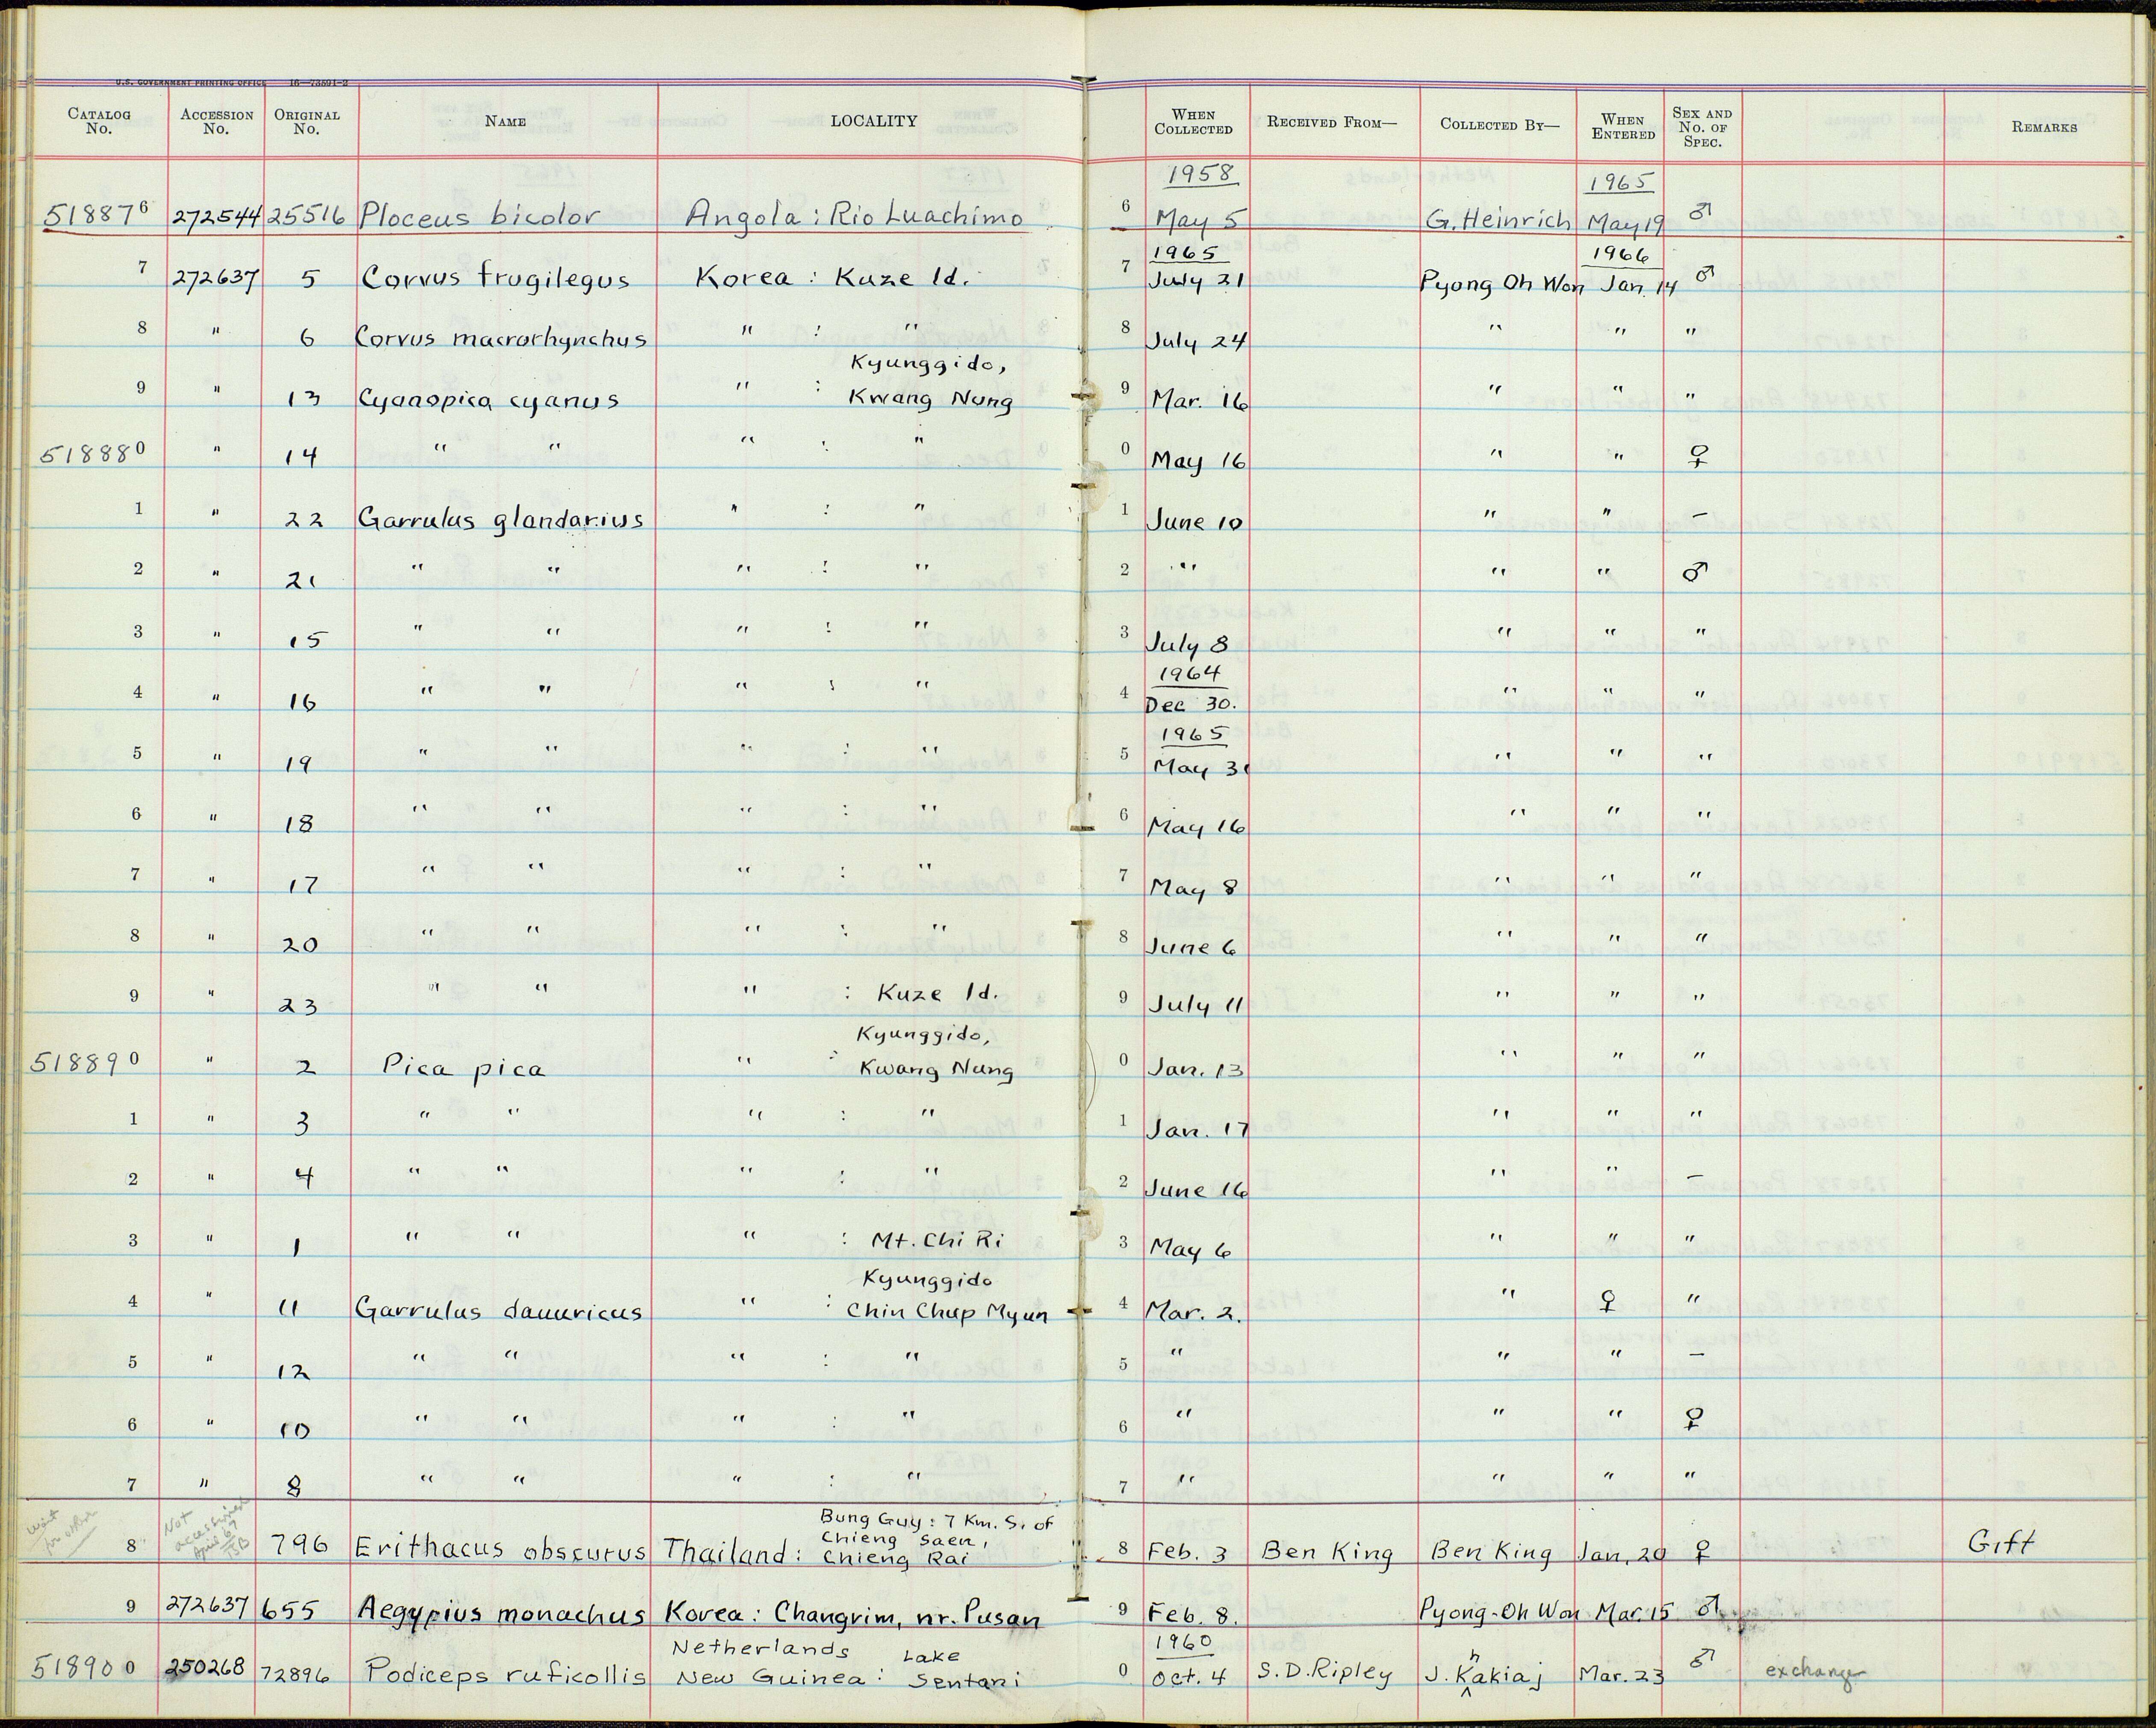Select 'Garrulus dauuricus' name entry

(x=498, y=1310)
